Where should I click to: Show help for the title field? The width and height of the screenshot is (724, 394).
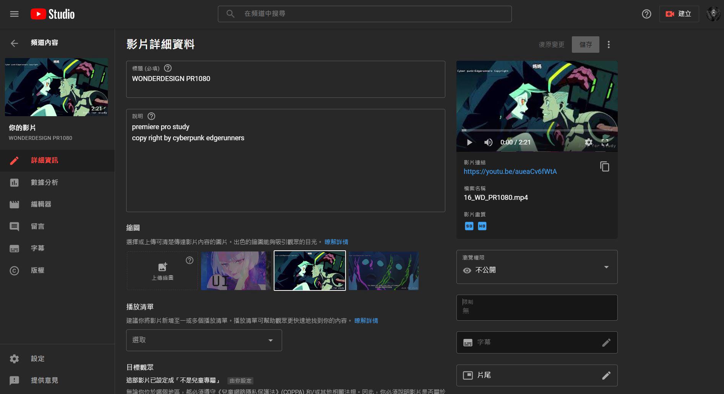point(168,68)
